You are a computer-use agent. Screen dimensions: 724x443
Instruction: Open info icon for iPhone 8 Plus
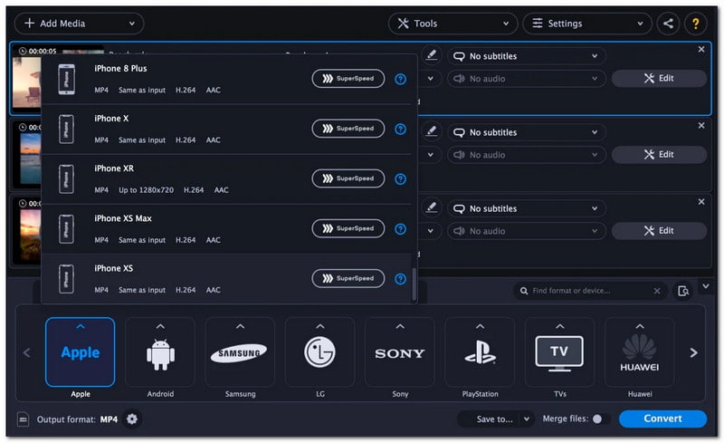(x=400, y=79)
